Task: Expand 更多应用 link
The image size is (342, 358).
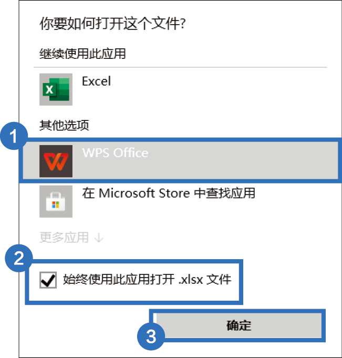Action: (x=64, y=237)
